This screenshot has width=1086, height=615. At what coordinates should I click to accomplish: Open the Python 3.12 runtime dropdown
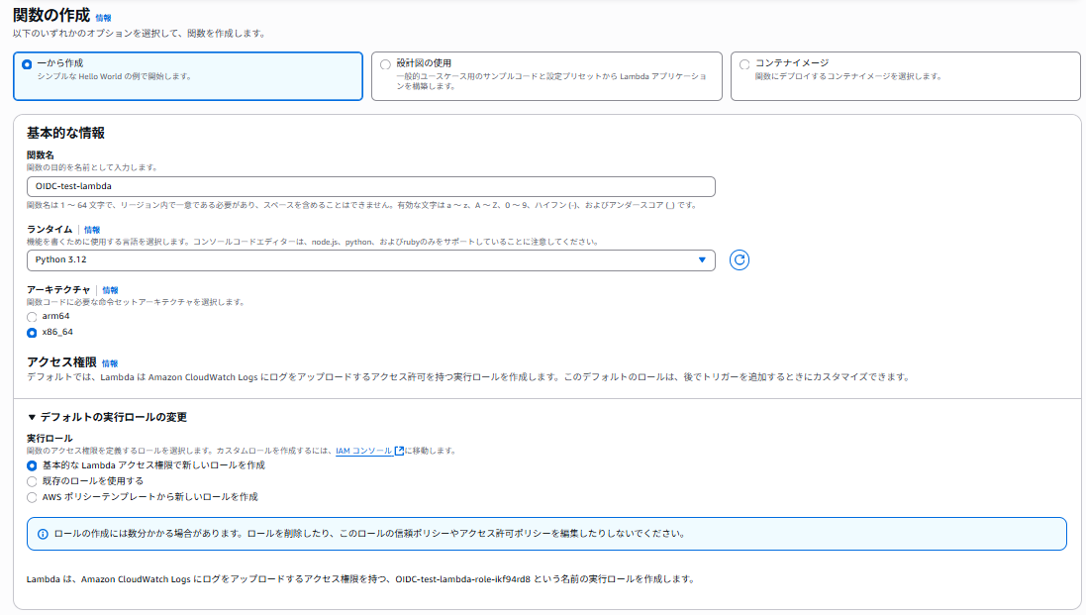pos(370,259)
